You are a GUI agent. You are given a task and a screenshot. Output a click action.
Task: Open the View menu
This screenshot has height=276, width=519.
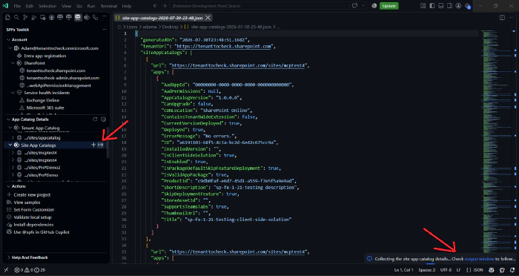click(x=66, y=6)
